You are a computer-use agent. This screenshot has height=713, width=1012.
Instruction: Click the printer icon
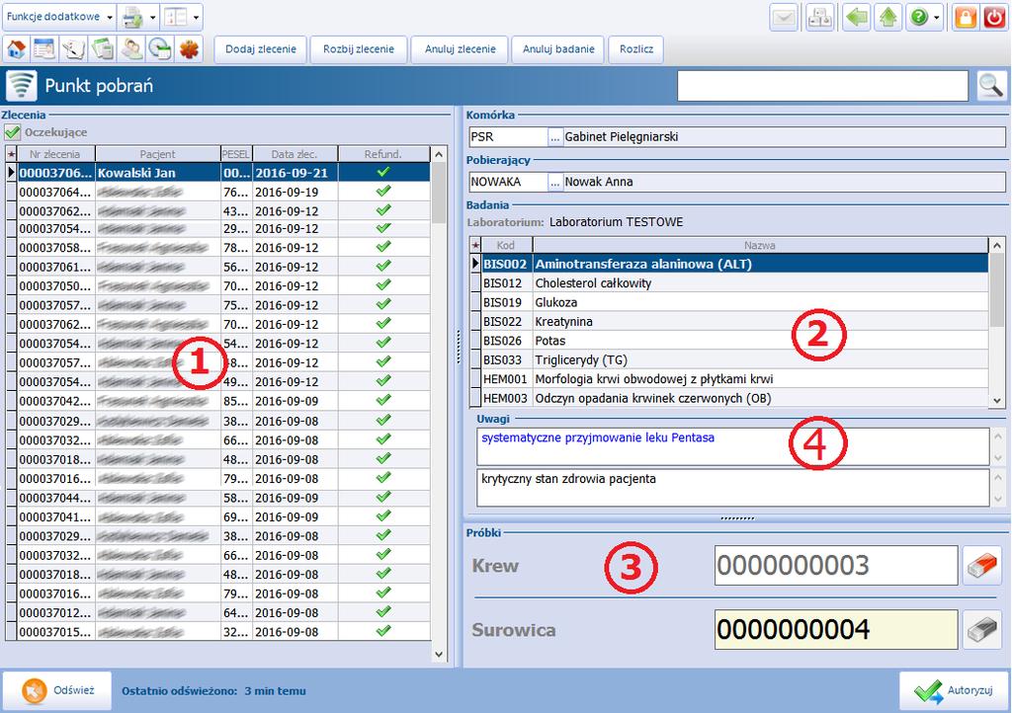[132, 18]
